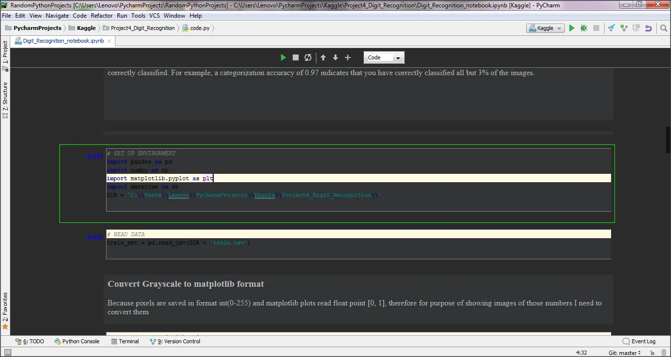This screenshot has width=671, height=357.
Task: Commit changes to VCS
Action: pyautogui.click(x=624, y=28)
